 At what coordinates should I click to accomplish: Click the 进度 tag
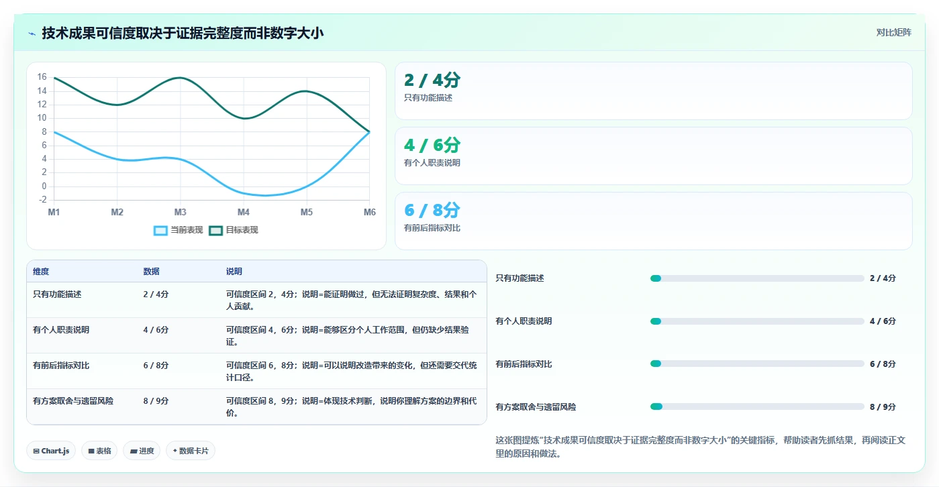[142, 451]
